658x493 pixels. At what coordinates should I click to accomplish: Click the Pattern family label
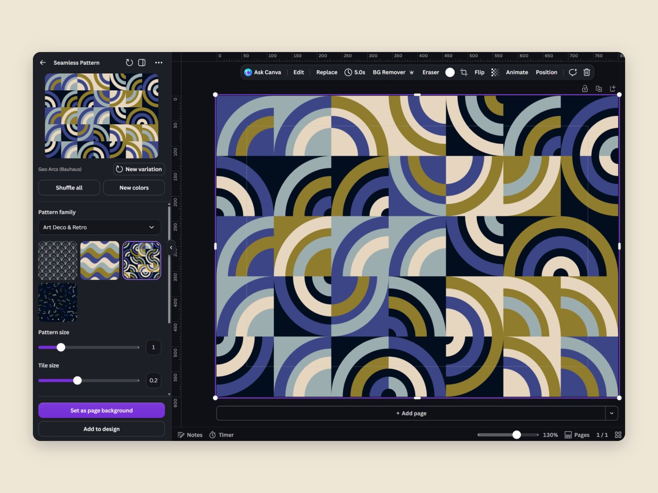click(x=57, y=212)
